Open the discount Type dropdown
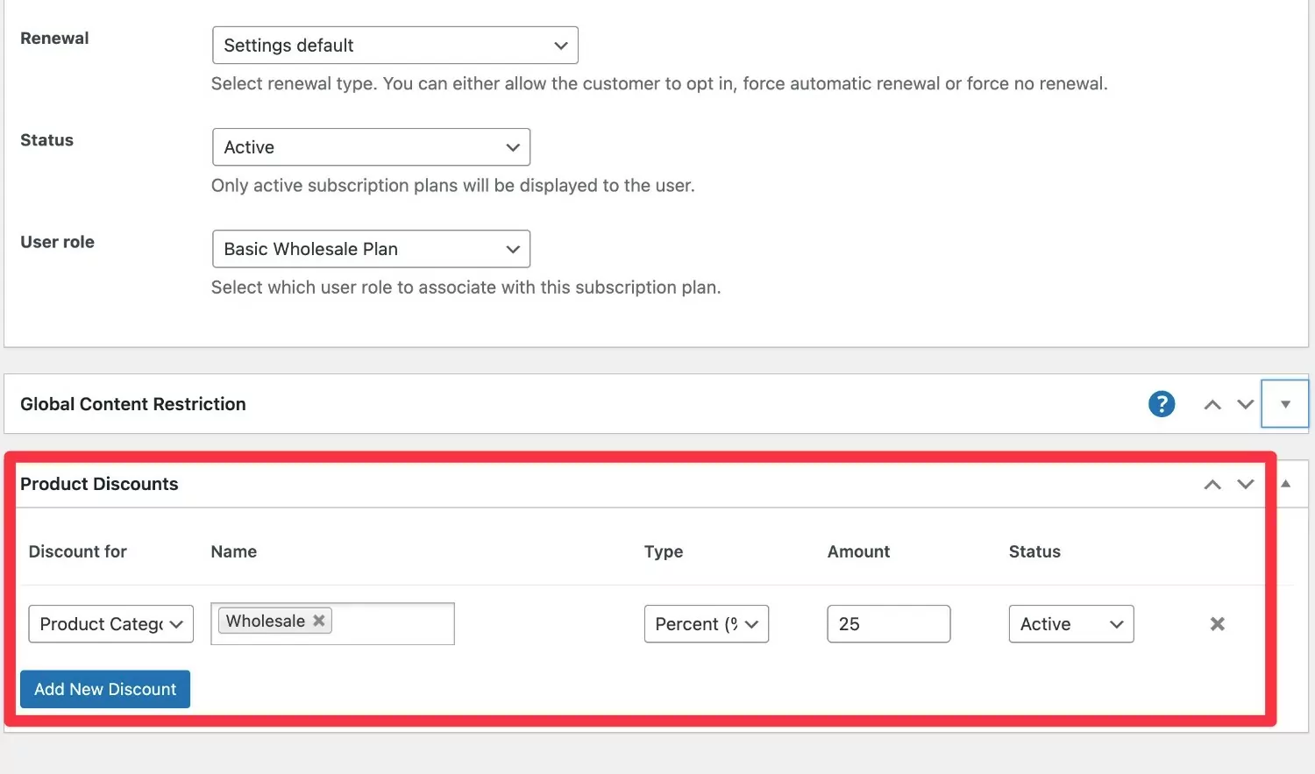Viewport: 1315px width, 774px height. (707, 624)
